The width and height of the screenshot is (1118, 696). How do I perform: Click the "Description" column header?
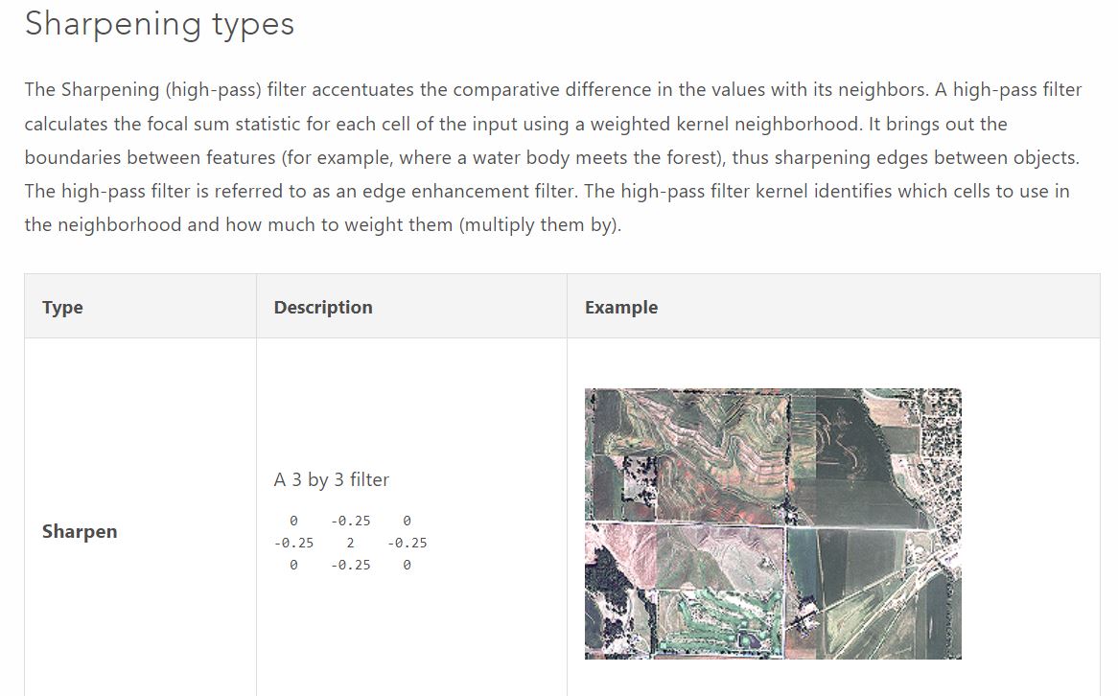[323, 308]
